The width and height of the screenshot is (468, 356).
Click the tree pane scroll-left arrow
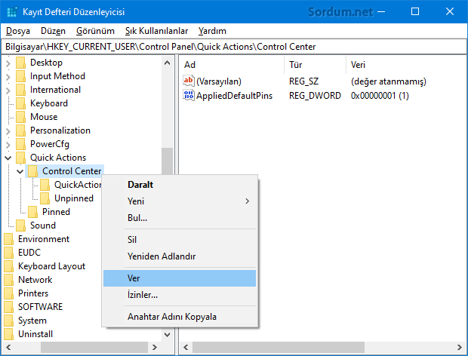click(x=8, y=348)
